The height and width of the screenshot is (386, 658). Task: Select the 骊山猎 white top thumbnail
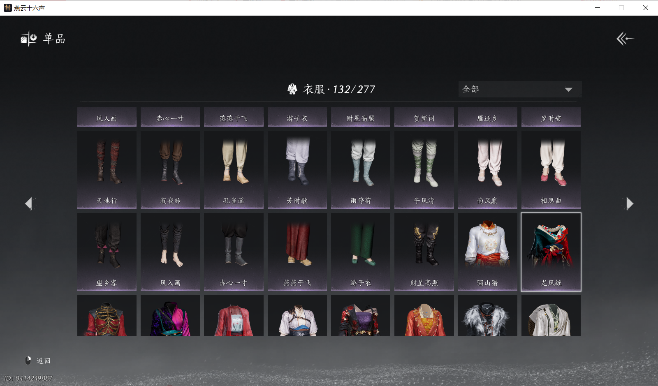click(x=487, y=252)
